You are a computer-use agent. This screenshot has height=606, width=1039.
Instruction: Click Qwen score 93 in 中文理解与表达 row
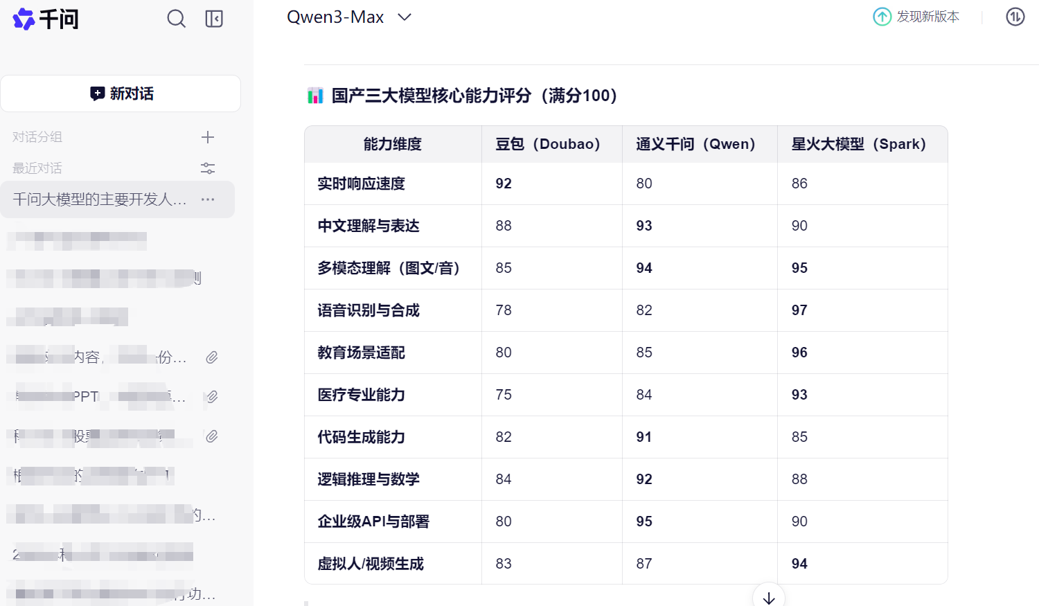(x=644, y=226)
